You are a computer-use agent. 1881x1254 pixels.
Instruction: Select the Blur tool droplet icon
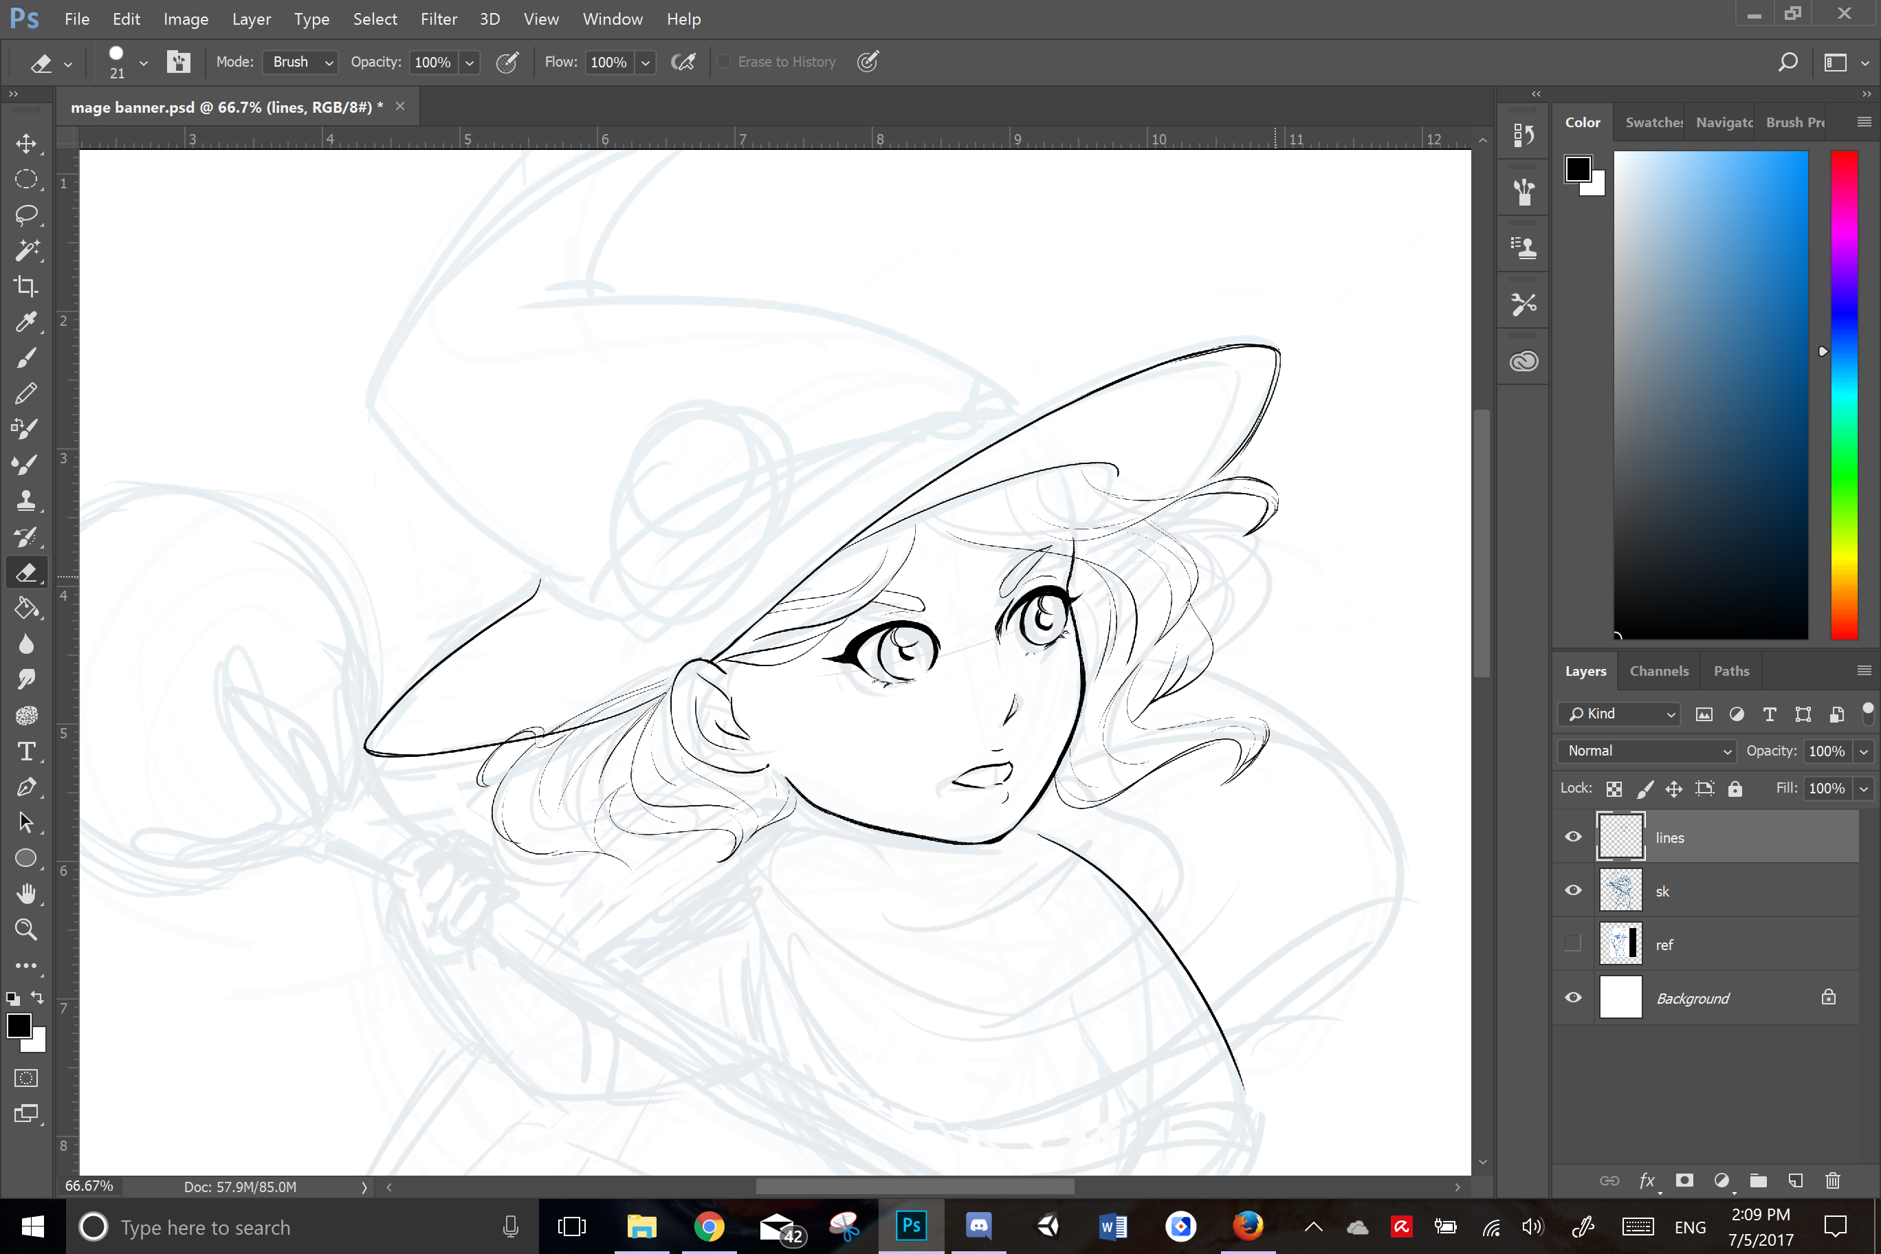click(x=25, y=643)
